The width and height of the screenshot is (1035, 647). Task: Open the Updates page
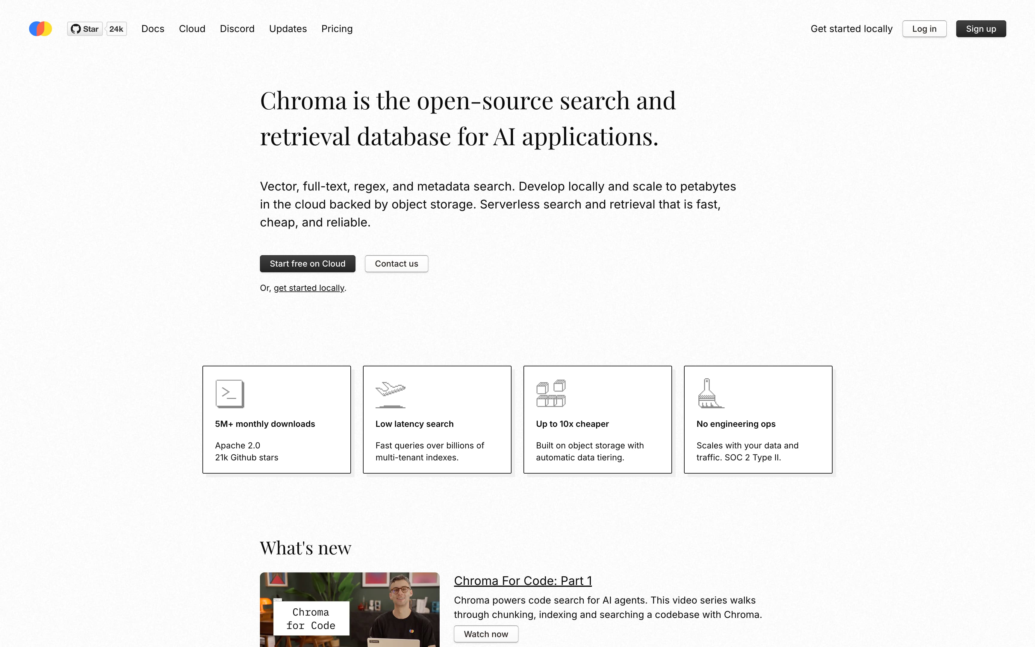288,29
